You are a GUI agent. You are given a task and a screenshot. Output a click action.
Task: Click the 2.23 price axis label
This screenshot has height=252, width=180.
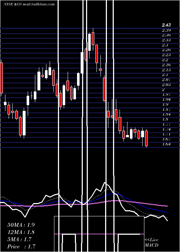pyautogui.click(x=166, y=55)
